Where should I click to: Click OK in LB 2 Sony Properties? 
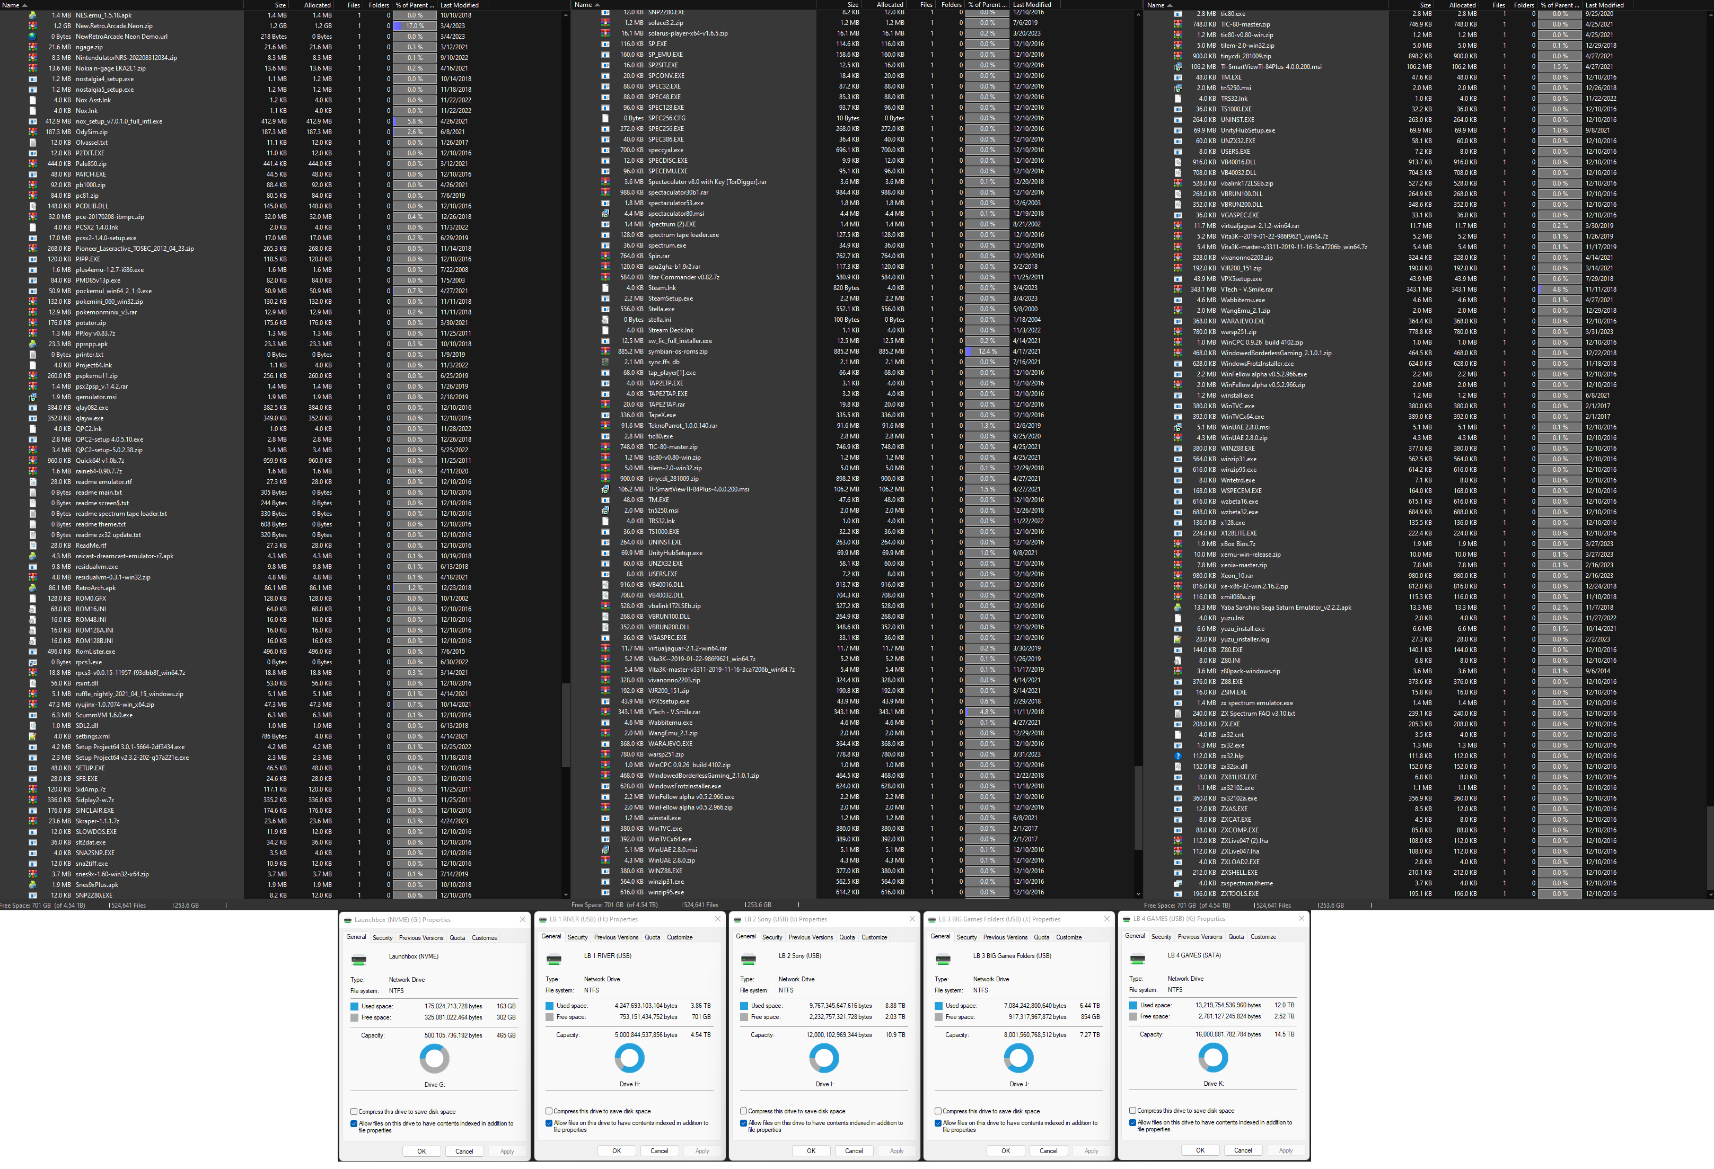(811, 1150)
